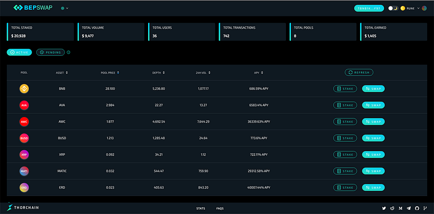Toggle dark/light theme switch

pos(393,8)
